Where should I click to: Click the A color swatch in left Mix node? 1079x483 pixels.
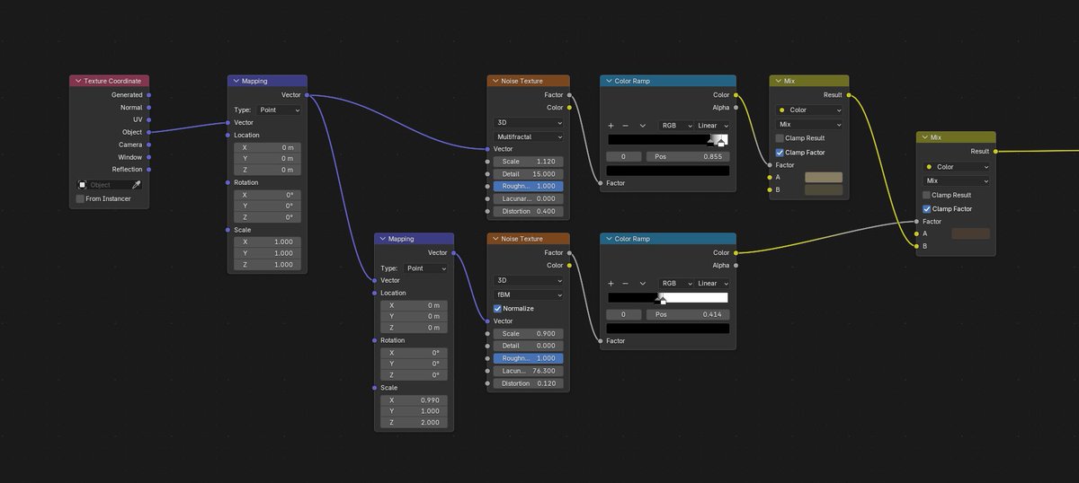[x=824, y=178]
